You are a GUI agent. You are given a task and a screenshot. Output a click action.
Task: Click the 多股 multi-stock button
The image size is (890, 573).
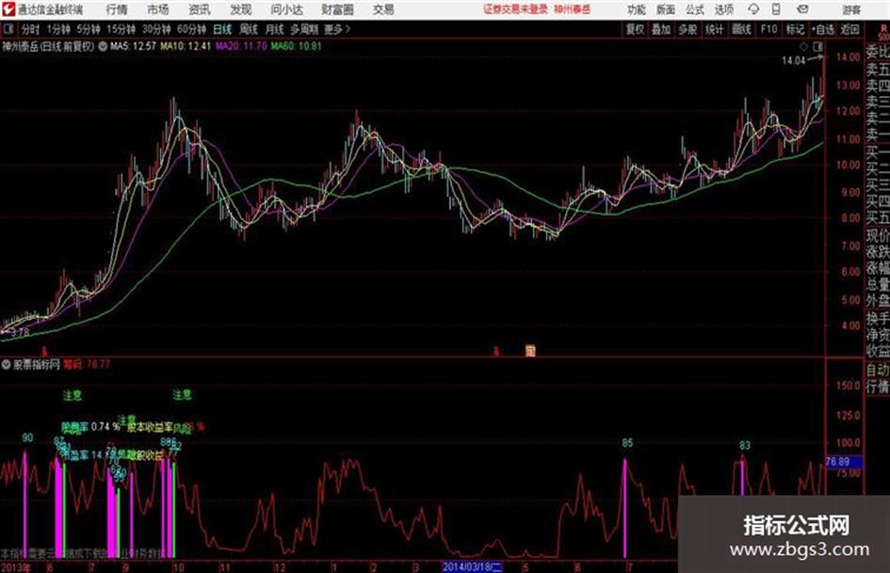[x=688, y=29]
